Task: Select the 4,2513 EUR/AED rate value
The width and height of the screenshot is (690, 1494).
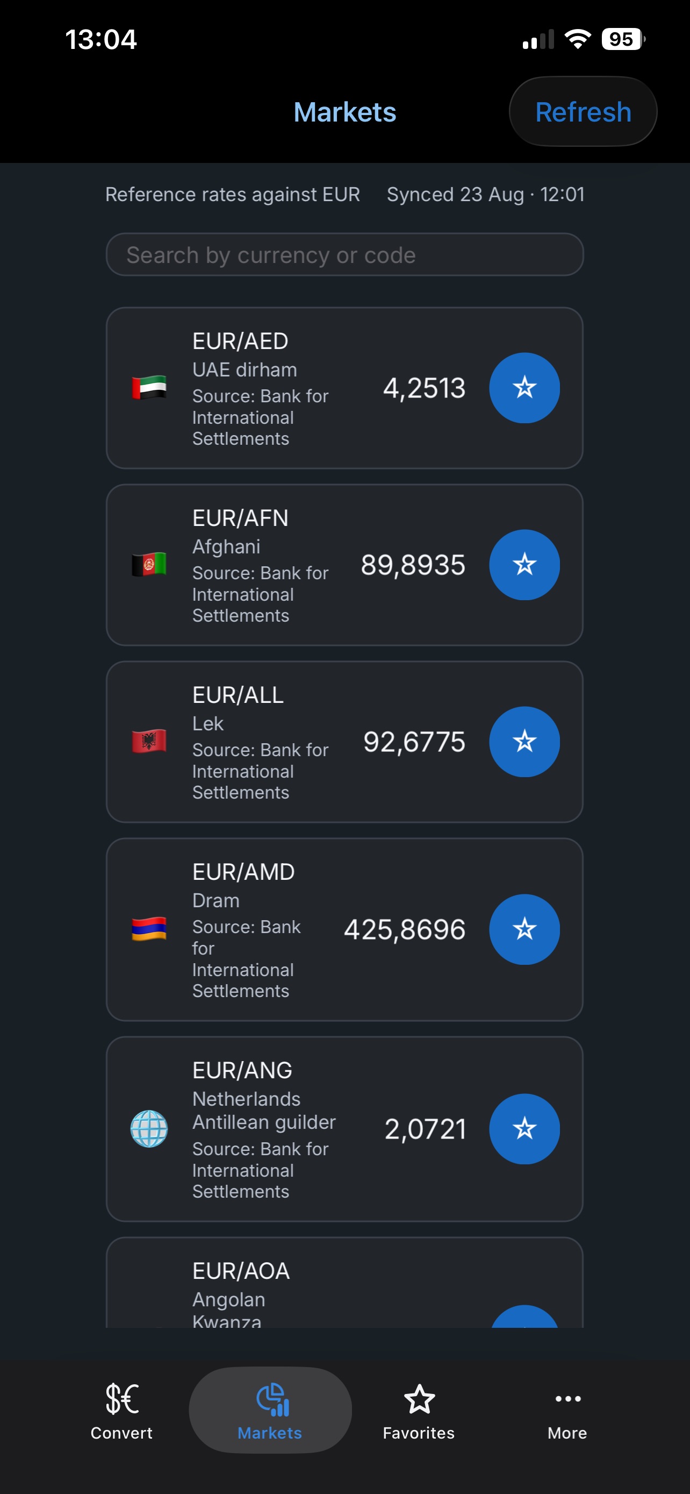Action: point(424,388)
